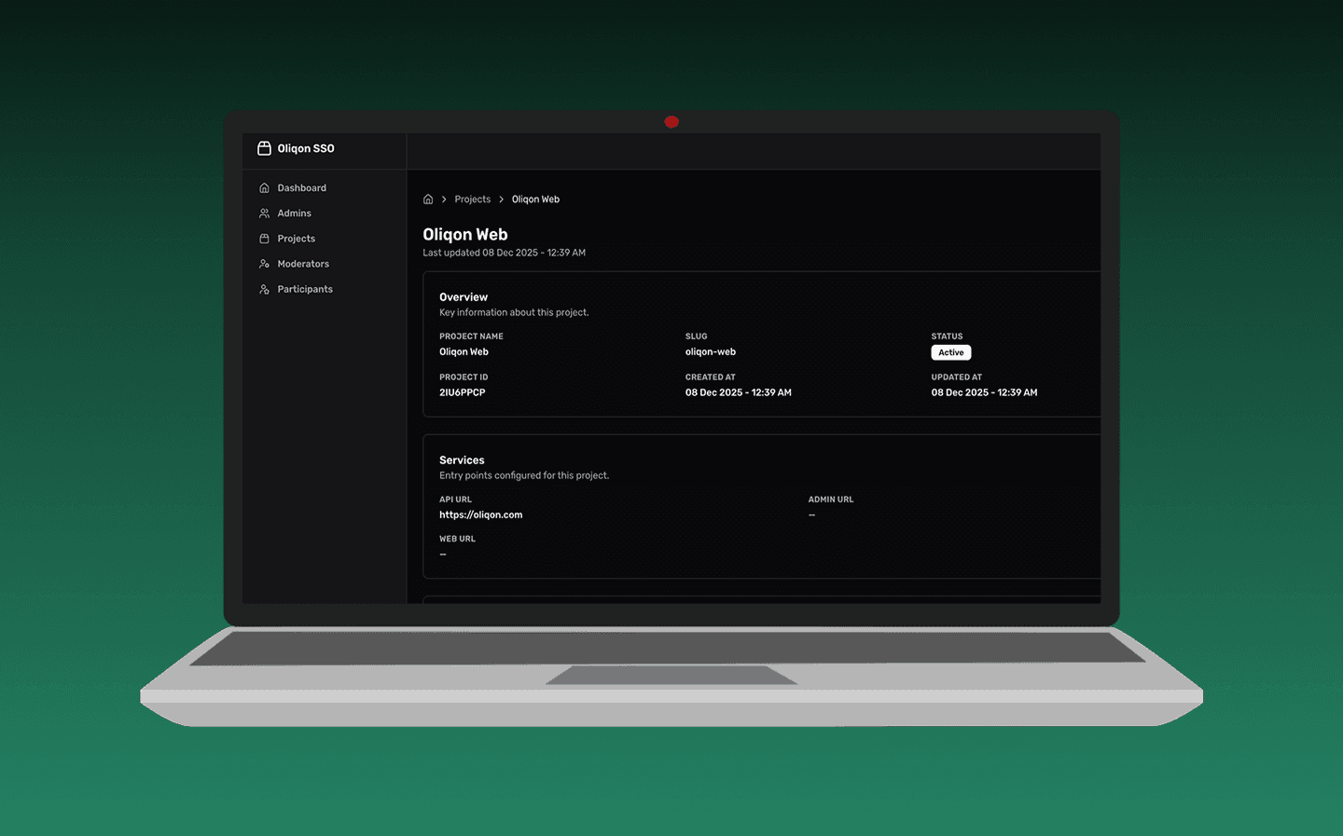Click the Key information about this project text

tap(514, 312)
